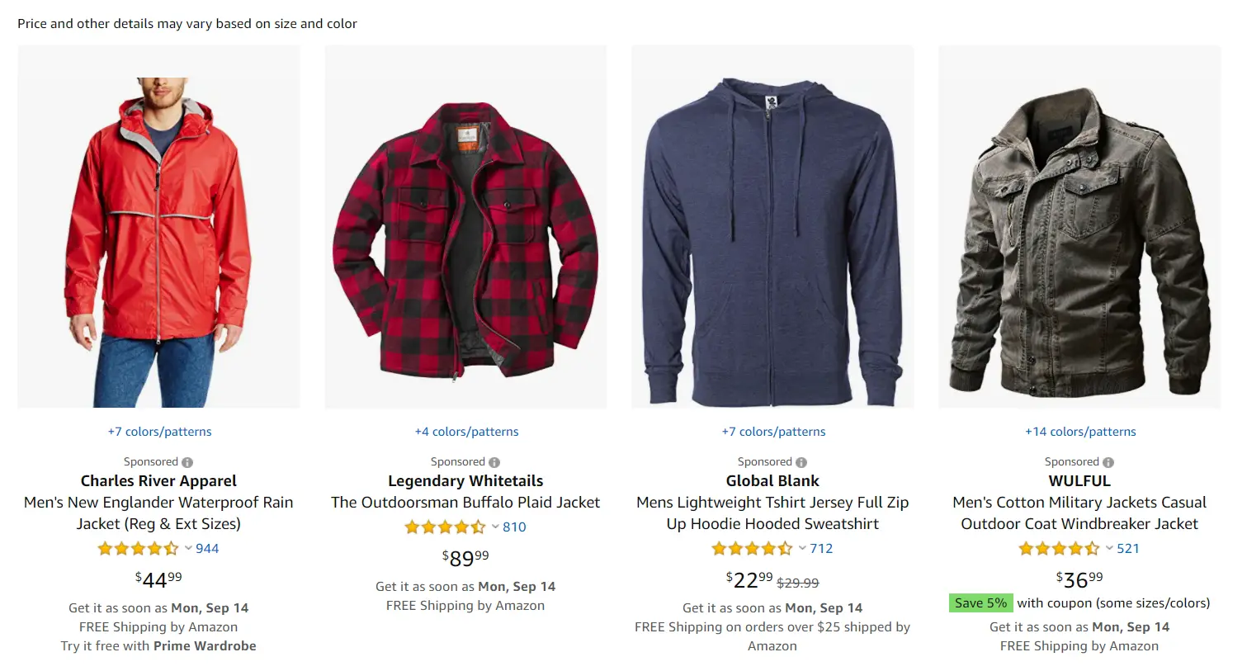Image resolution: width=1247 pixels, height=671 pixels.
Task: Click Sponsored info icon for Legendary Whitetails jacket
Action: (x=494, y=463)
